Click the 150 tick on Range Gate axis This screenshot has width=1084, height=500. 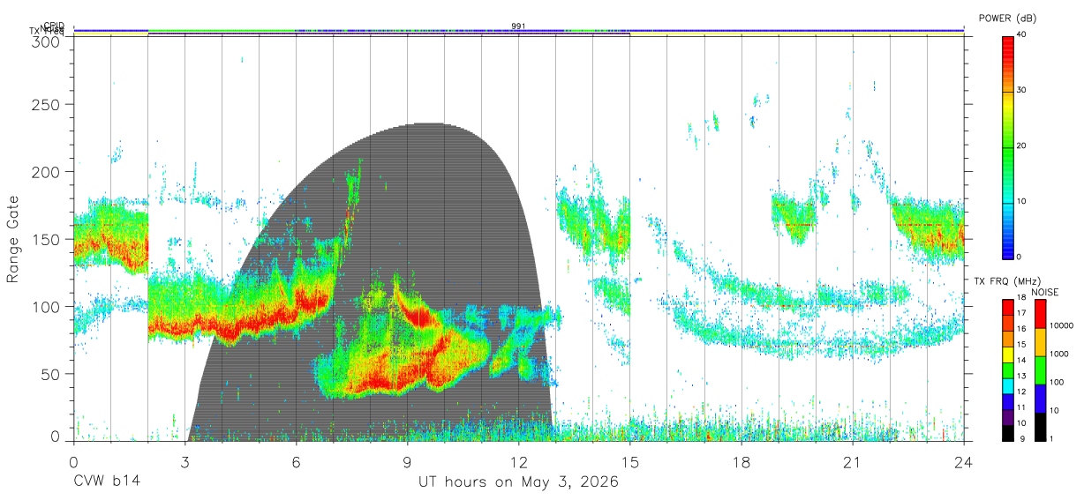coord(45,239)
